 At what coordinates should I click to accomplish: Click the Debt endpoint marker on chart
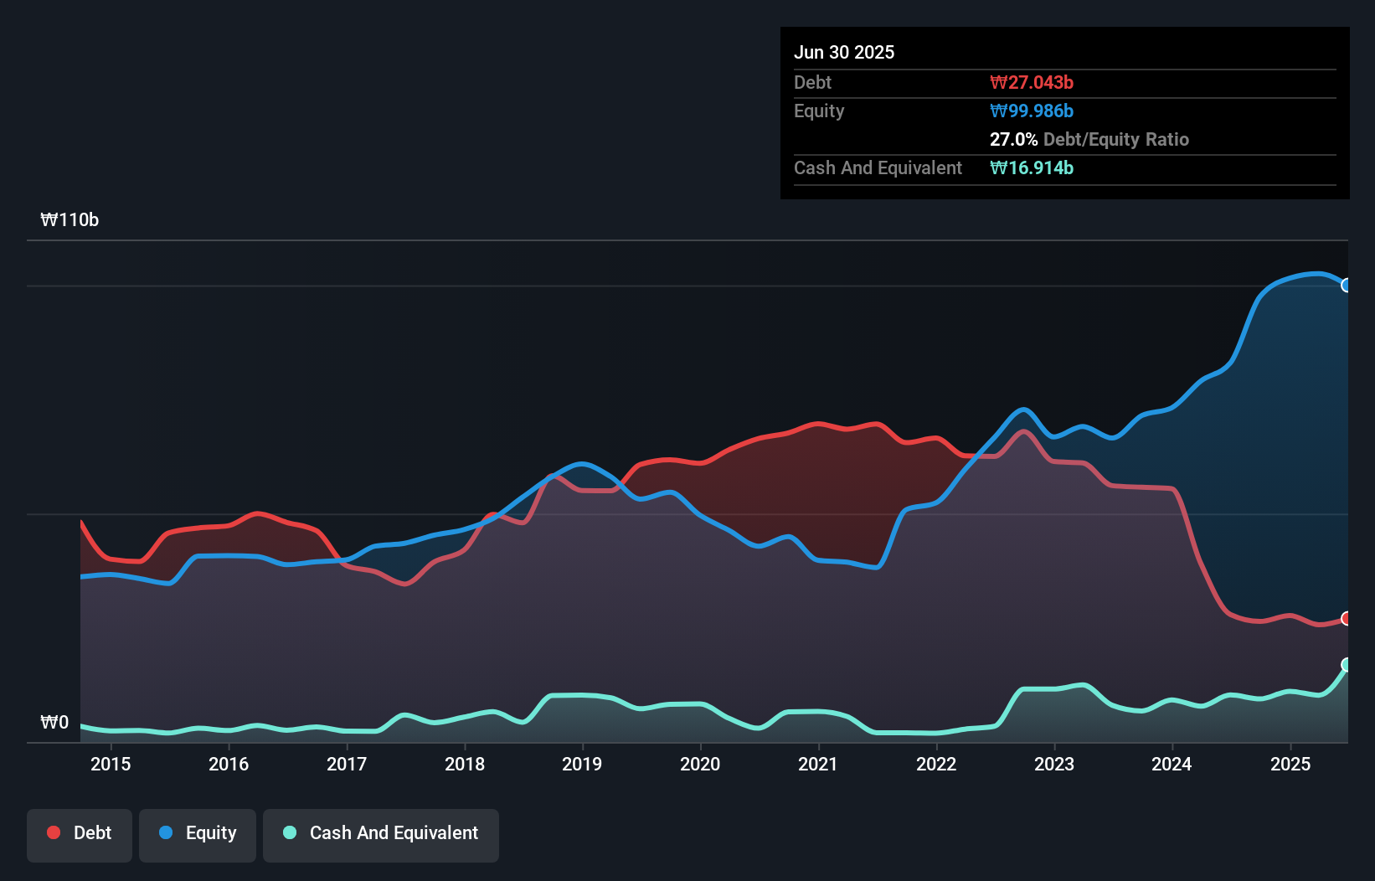(1347, 619)
